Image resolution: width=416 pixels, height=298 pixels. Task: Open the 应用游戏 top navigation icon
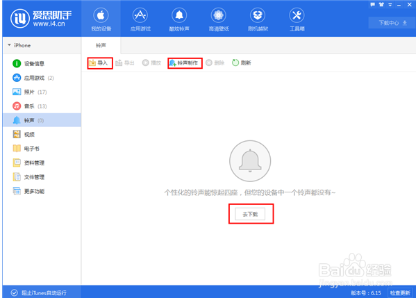click(140, 19)
